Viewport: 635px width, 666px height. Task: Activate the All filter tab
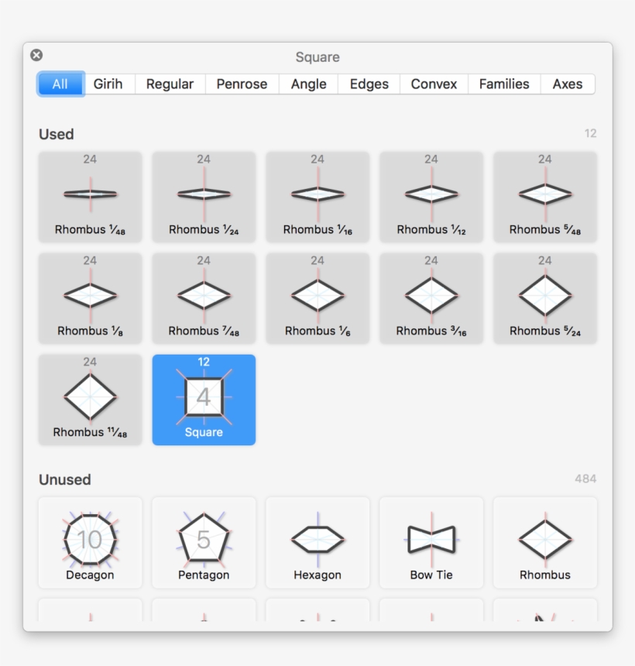pyautogui.click(x=60, y=84)
